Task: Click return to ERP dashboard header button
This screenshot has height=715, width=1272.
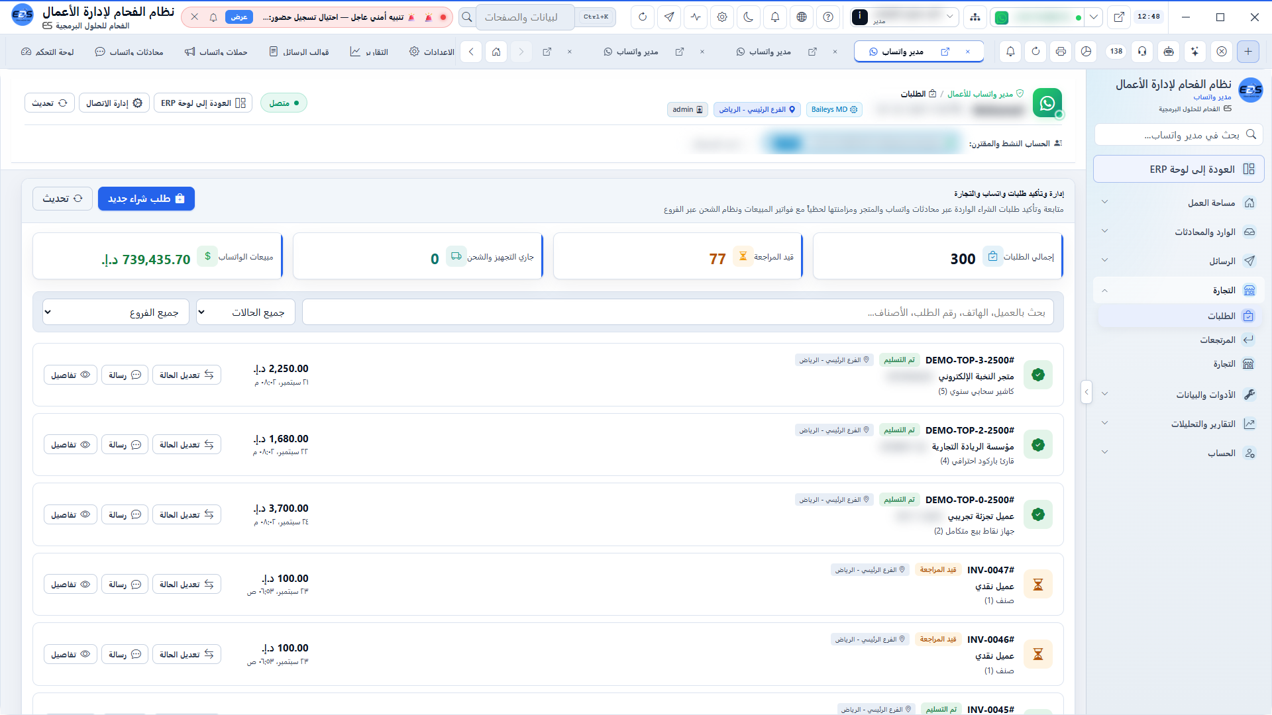Action: pos(203,103)
